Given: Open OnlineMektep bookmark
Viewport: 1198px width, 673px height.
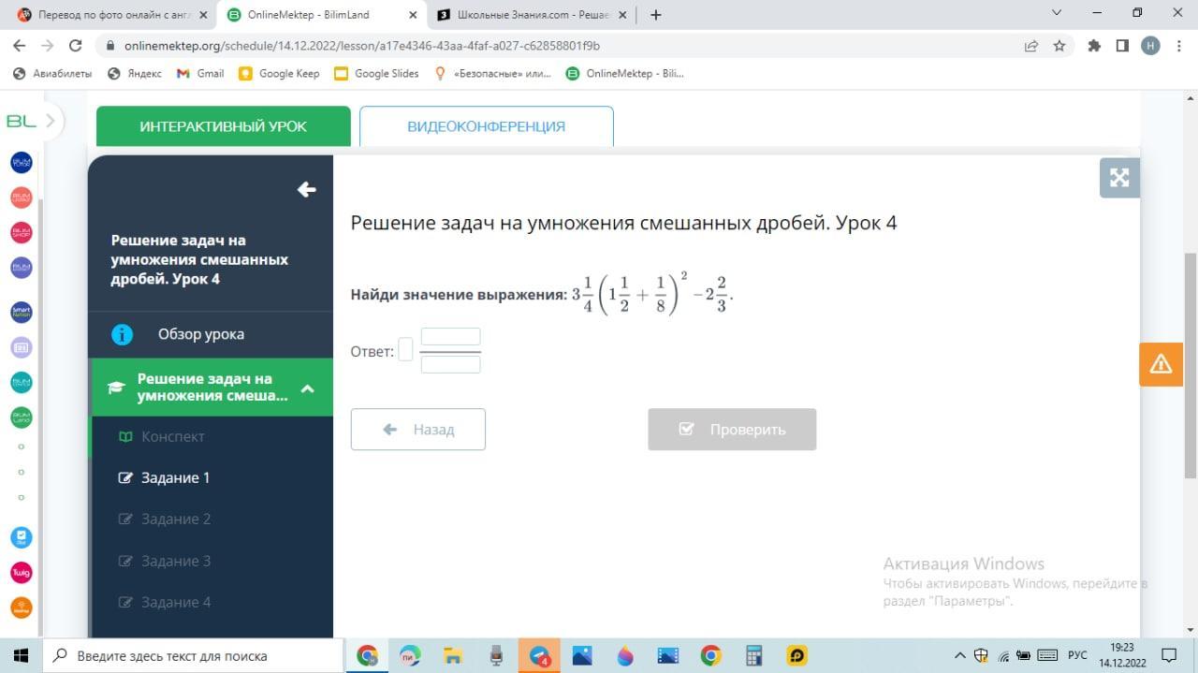Looking at the screenshot, I should click(625, 73).
